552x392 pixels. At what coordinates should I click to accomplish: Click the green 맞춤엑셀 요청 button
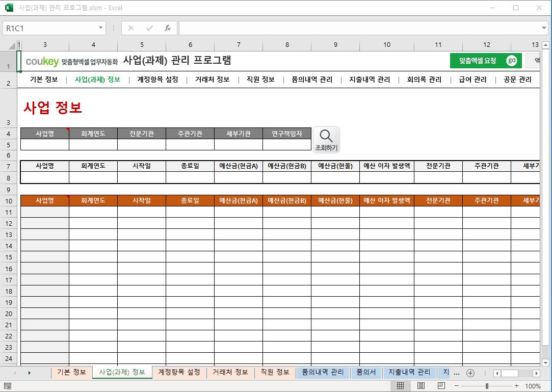tap(485, 61)
